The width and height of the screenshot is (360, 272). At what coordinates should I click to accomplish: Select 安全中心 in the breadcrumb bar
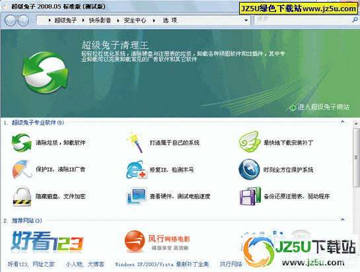click(x=135, y=20)
